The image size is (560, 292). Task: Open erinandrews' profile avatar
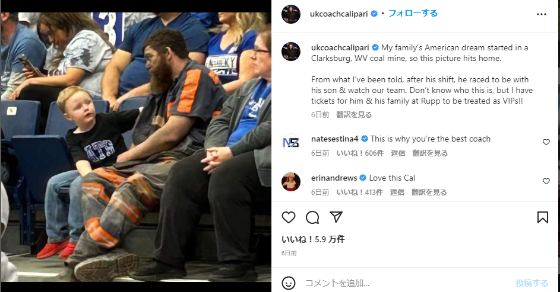pyautogui.click(x=291, y=182)
